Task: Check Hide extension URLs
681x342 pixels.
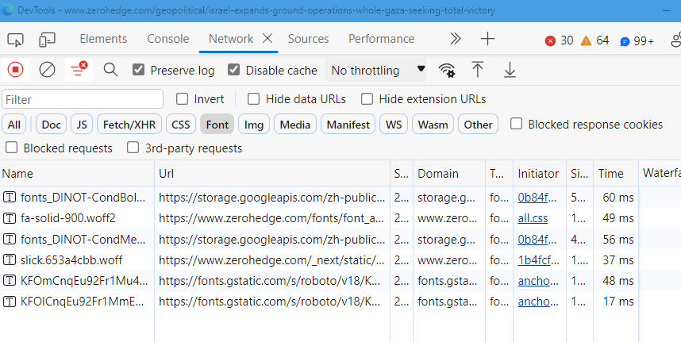Action: point(367,99)
